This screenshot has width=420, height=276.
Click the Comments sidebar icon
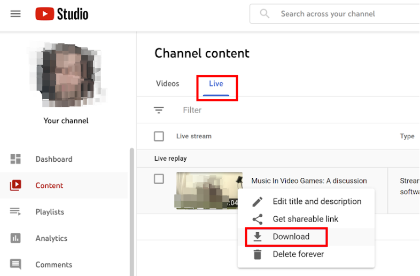coord(15,265)
